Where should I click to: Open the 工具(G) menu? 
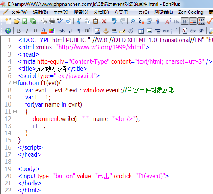141,12
